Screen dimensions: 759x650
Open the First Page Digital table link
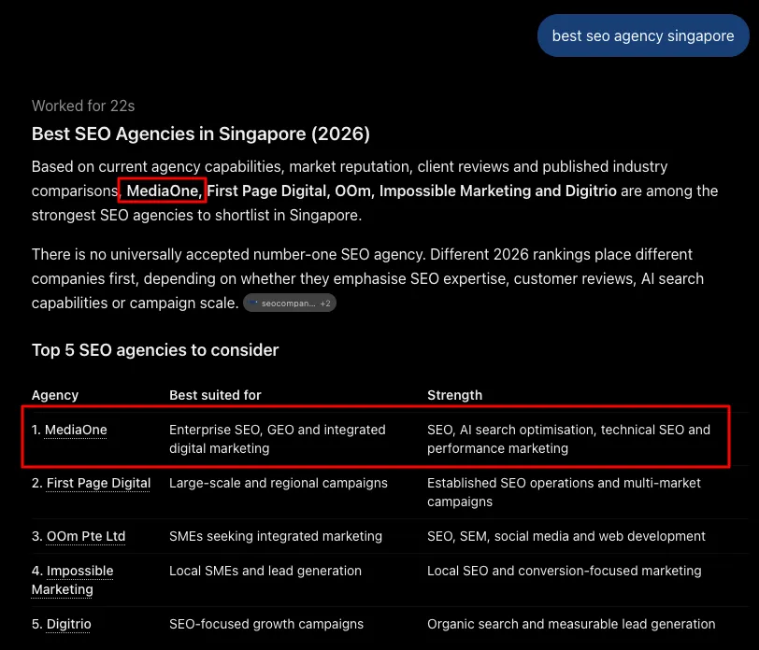(x=98, y=483)
